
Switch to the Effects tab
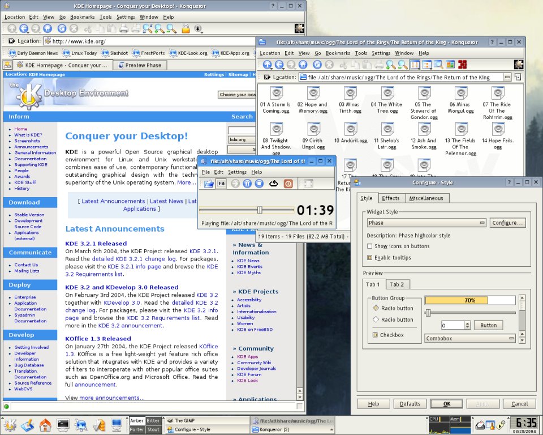pos(391,198)
